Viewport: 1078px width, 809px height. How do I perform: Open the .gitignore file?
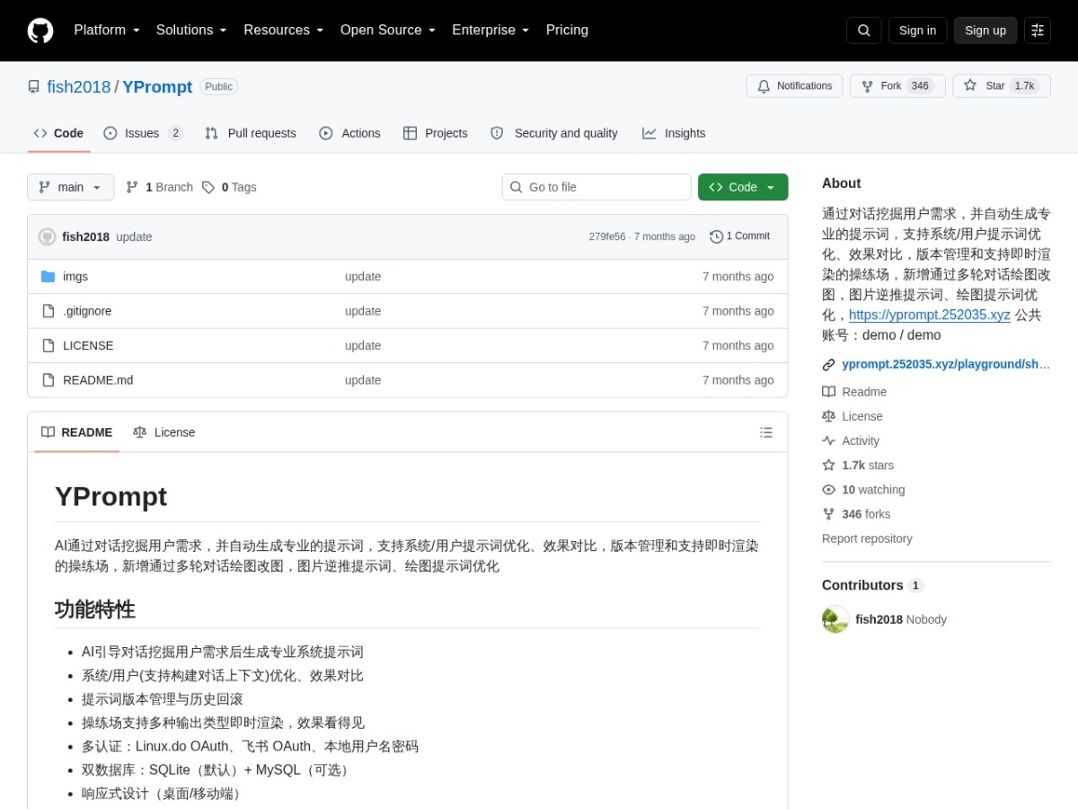[x=87, y=311]
